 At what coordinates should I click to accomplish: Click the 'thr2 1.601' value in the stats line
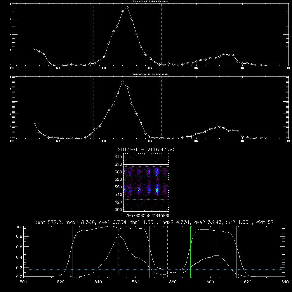tap(239, 222)
